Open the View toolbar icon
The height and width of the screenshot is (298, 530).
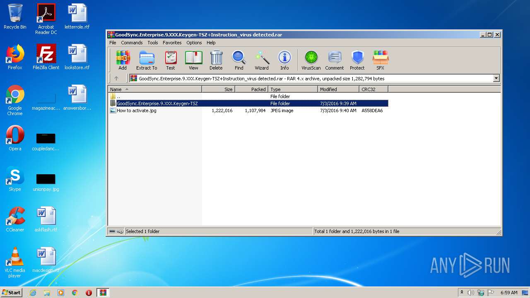pyautogui.click(x=193, y=60)
